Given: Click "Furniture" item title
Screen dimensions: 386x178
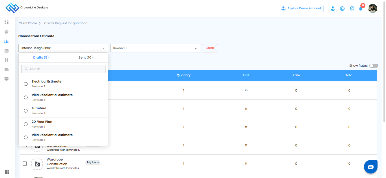Looking at the screenshot, I should pos(39,108).
